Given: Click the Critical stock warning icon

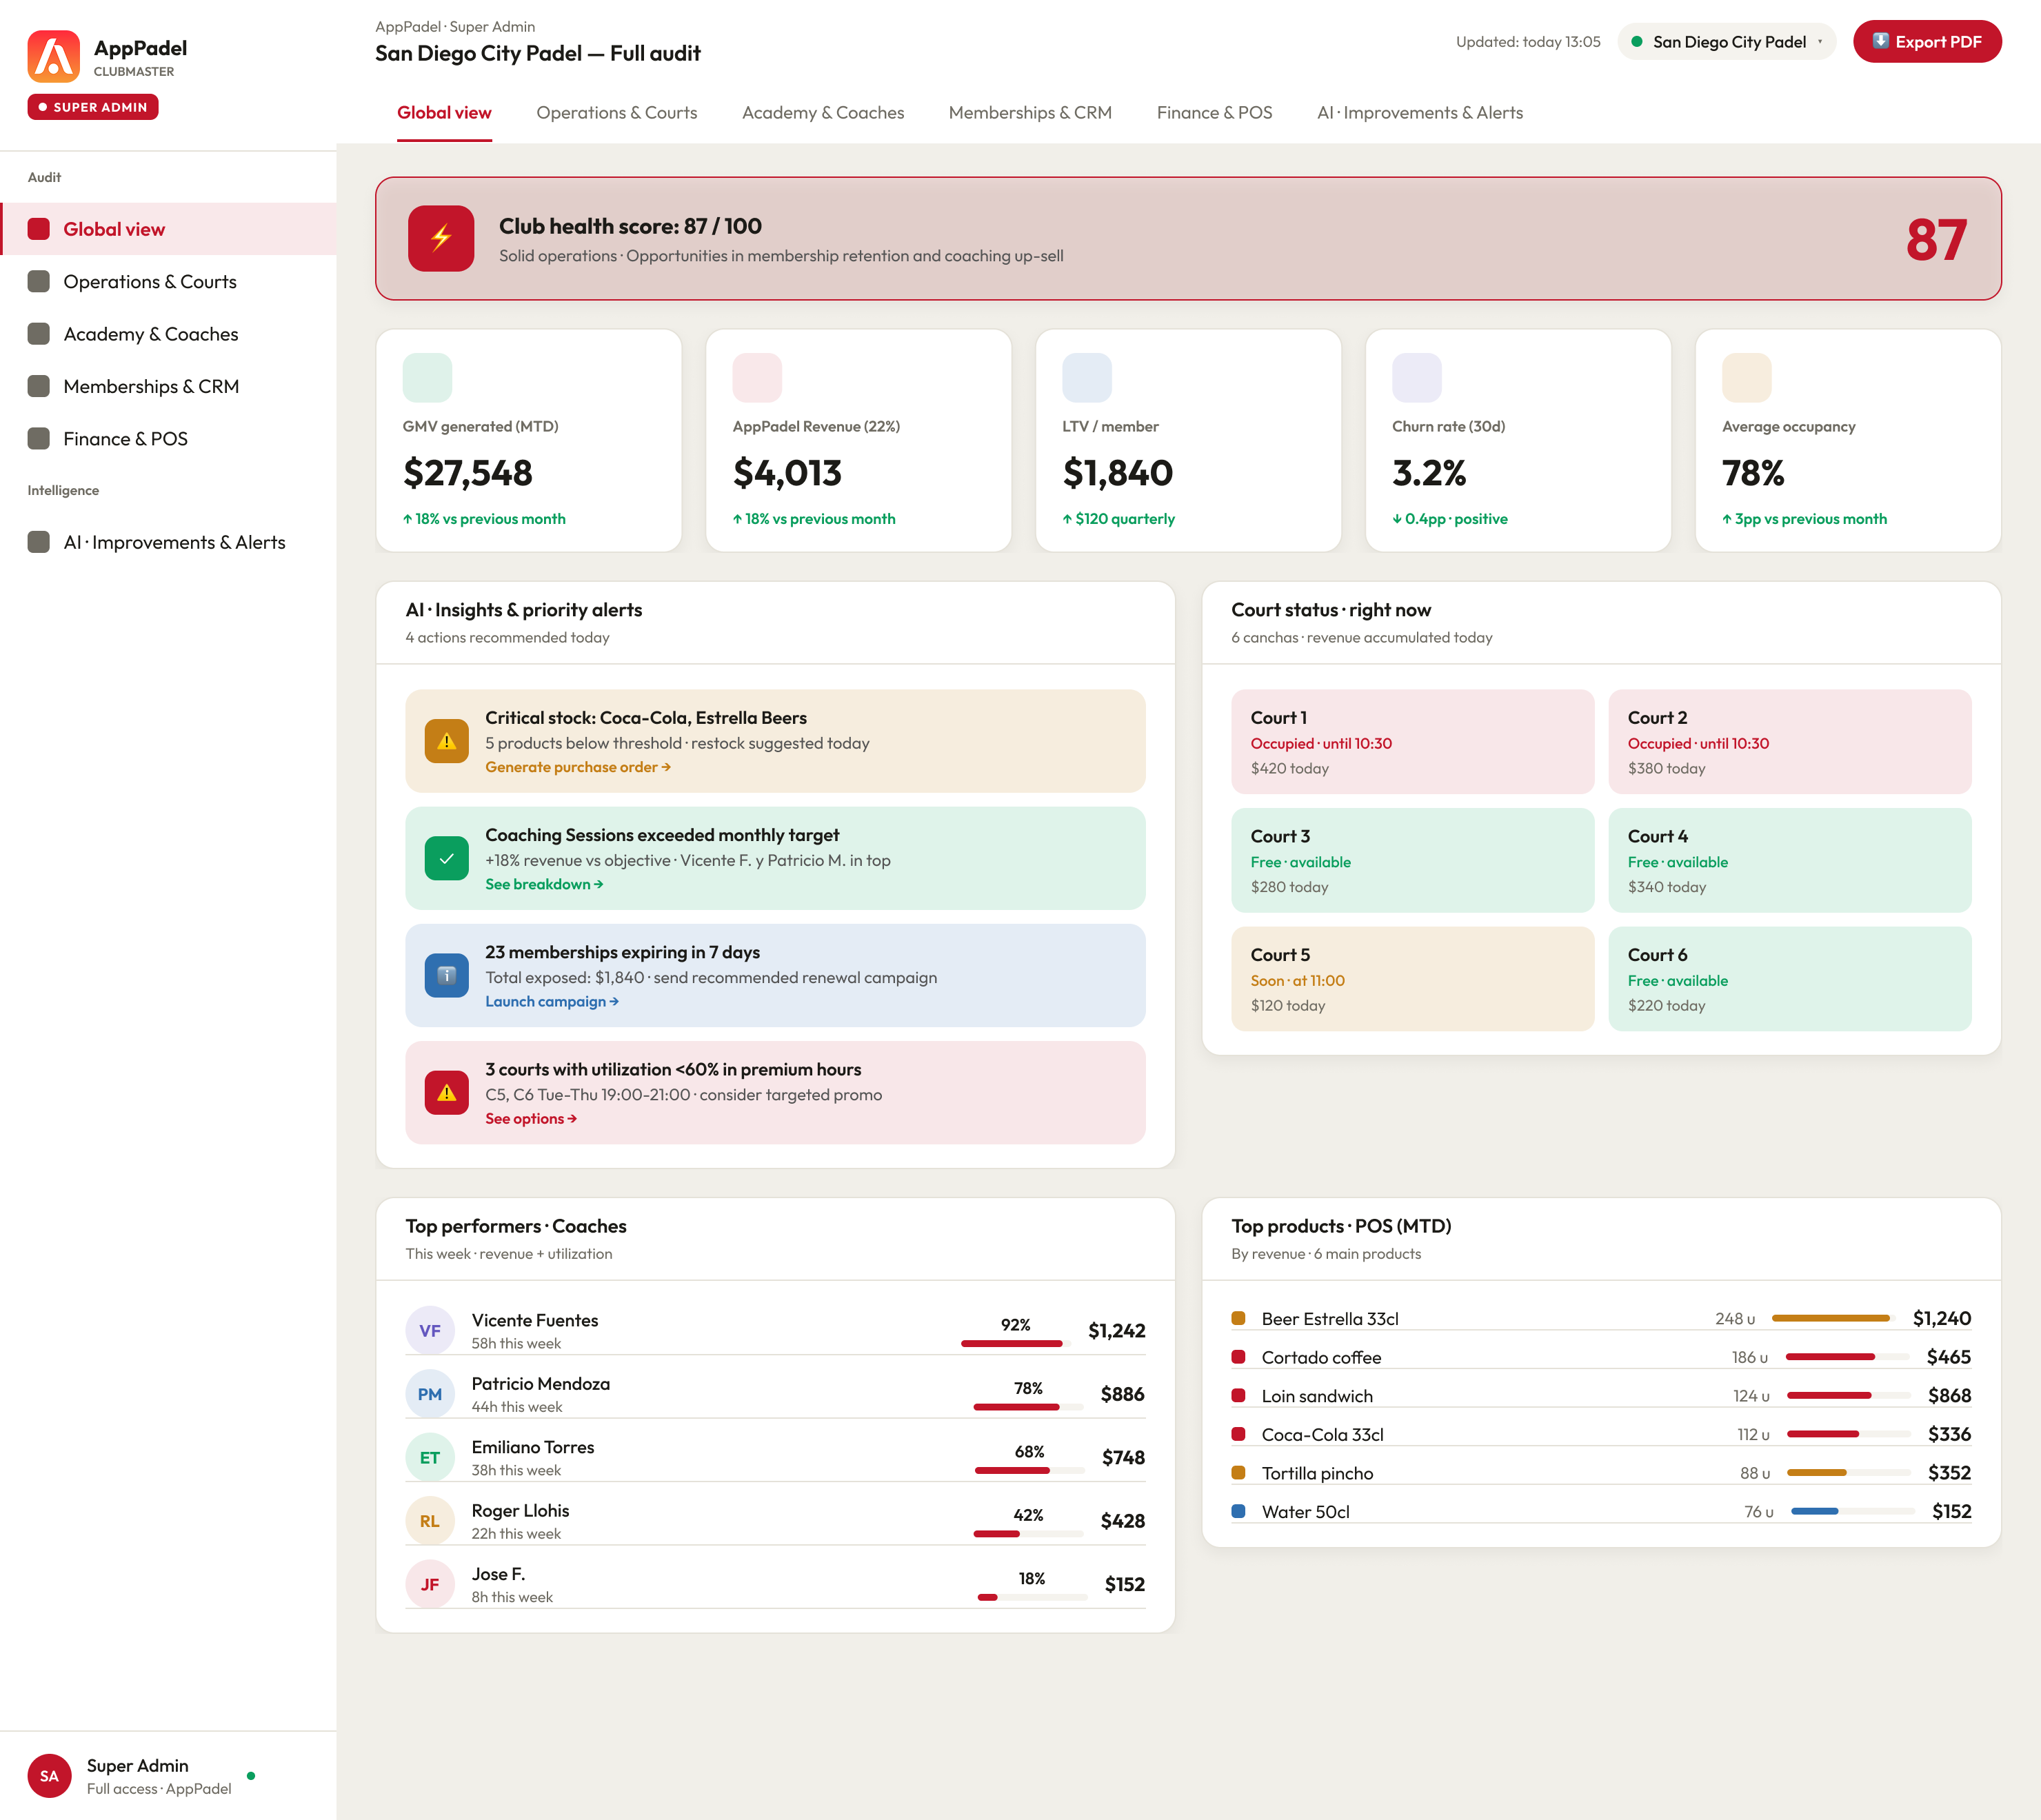Looking at the screenshot, I should [447, 741].
